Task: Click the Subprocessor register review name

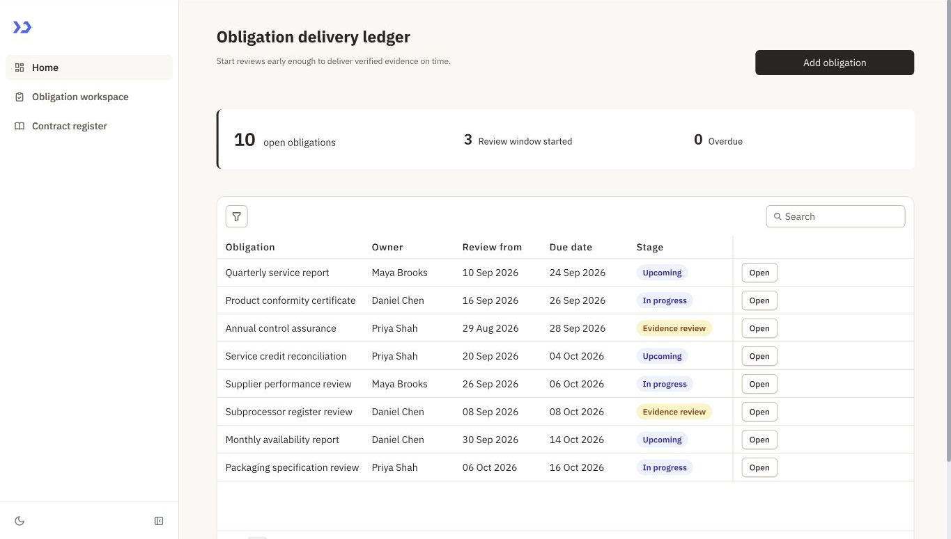Action: [289, 412]
